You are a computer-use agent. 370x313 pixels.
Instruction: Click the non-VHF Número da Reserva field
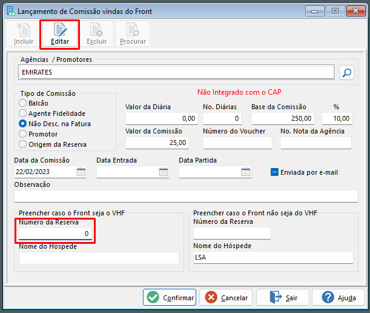(x=232, y=233)
